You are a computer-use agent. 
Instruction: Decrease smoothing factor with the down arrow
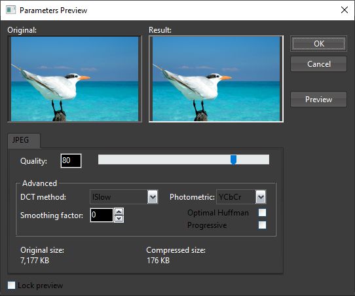(119, 219)
